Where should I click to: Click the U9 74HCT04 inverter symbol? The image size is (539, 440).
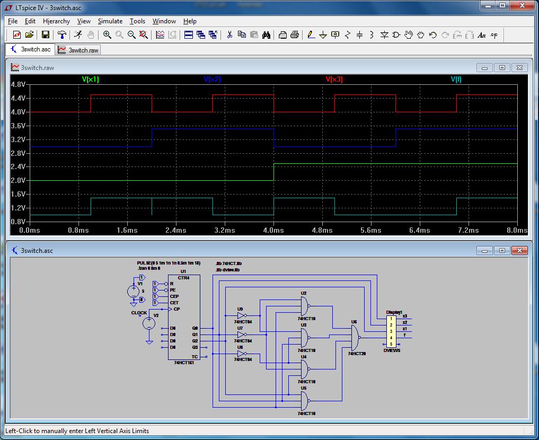click(242, 315)
